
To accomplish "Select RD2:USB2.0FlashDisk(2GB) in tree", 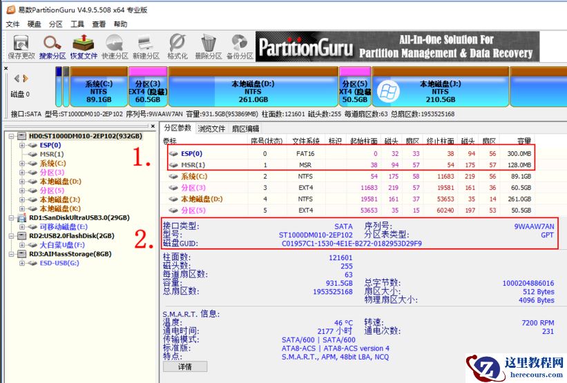I will (72, 236).
